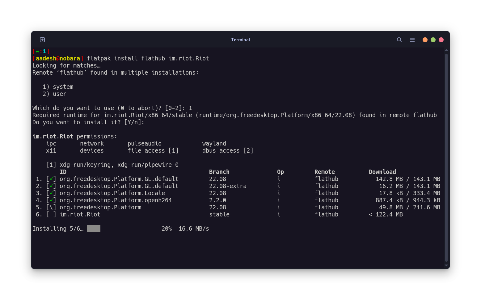The height and width of the screenshot is (300, 481).
Task: Open the hamburger main menu
Action: [x=412, y=40]
